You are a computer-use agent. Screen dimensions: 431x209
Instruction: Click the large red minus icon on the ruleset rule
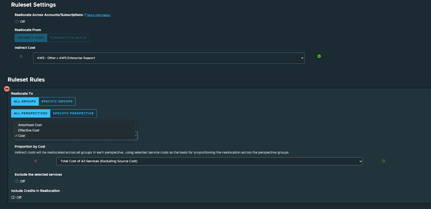tap(7, 89)
